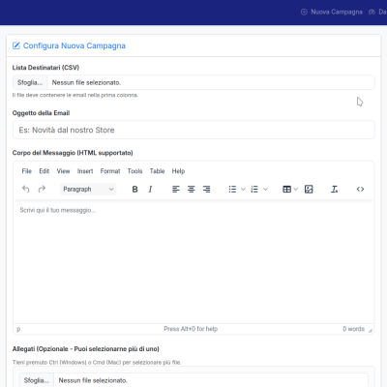The height and width of the screenshot is (387, 387).
Task: Insert a bullet list
Action: pos(232,190)
